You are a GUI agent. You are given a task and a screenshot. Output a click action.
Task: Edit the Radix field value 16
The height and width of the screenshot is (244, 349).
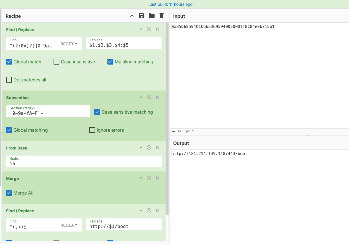click(84, 161)
